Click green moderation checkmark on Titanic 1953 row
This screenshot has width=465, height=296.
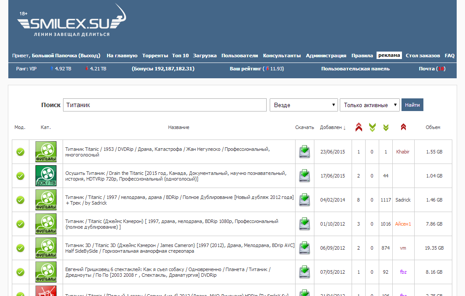tap(20, 152)
